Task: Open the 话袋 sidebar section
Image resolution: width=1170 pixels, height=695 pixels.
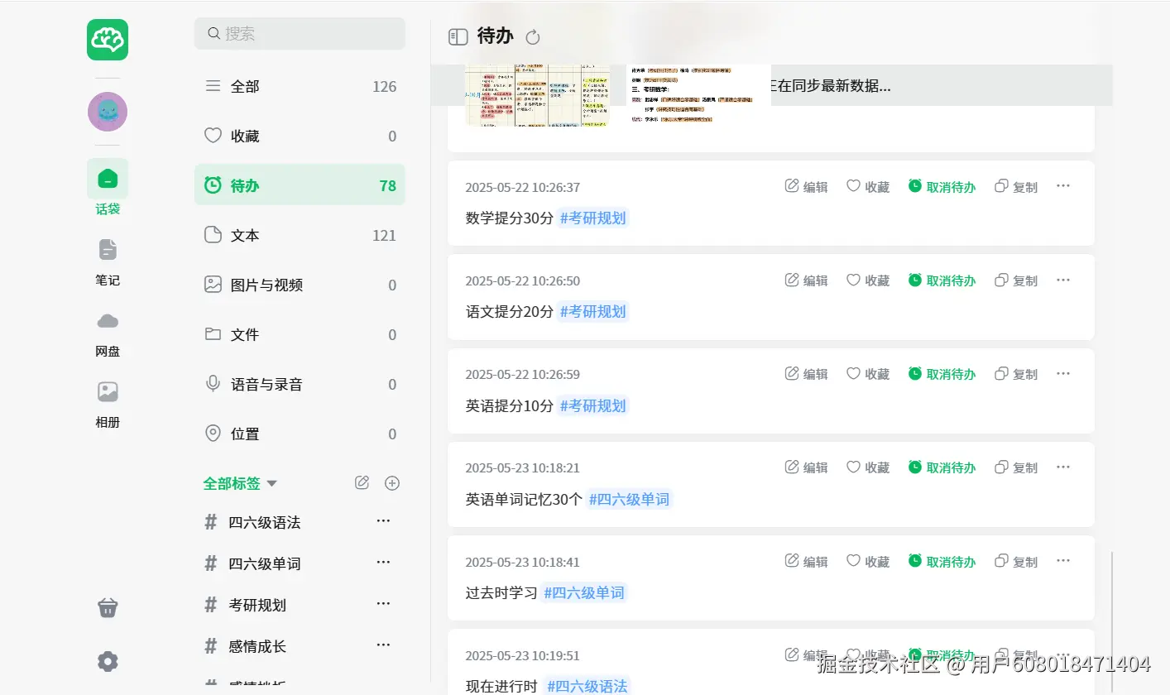Action: [x=108, y=188]
